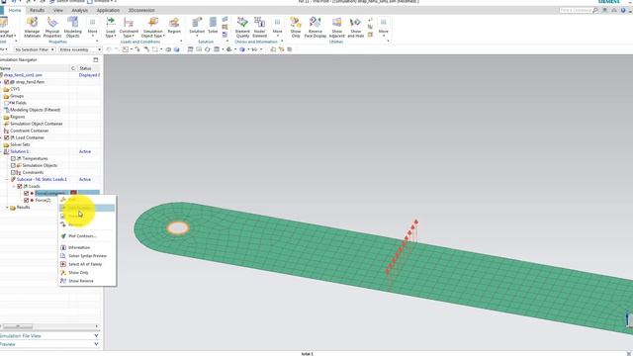Click the CSYS folder icon
Viewport: 633px width, 356px height.
[6, 89]
